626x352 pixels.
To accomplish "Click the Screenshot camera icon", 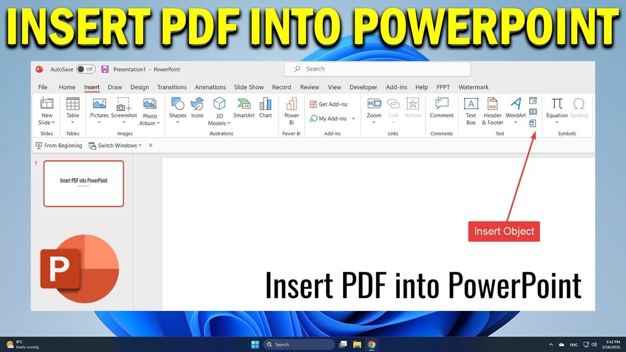I will pyautogui.click(x=124, y=104).
